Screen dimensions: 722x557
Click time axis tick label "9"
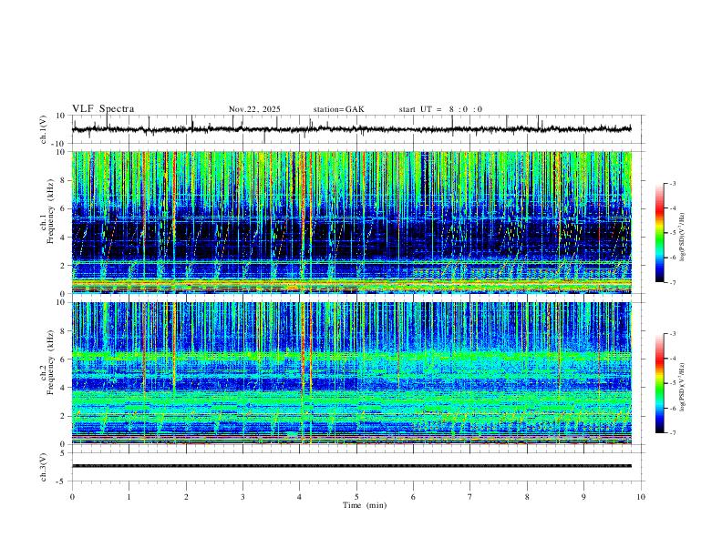pos(583,497)
